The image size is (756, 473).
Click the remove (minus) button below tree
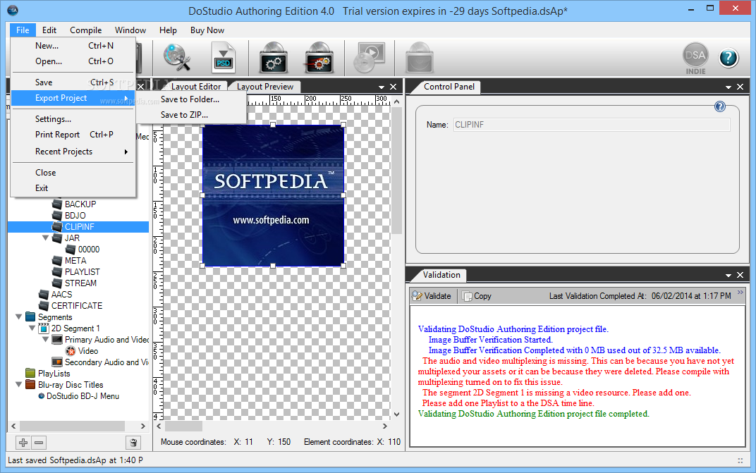tap(39, 442)
